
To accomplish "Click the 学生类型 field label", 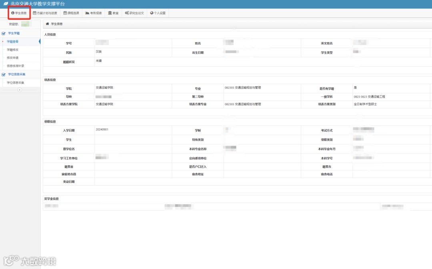I will [327, 53].
